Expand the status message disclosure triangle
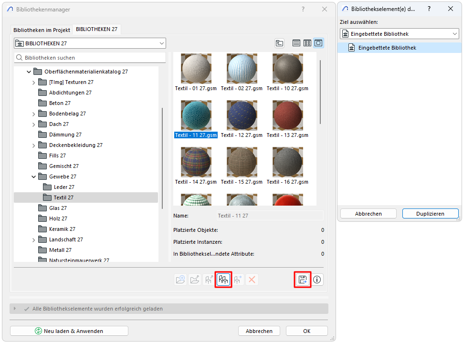Viewport: 463px width, 343px height. coord(14,309)
